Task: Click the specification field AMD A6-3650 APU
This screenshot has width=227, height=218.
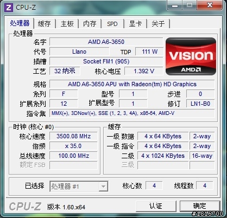Action: pos(132,84)
